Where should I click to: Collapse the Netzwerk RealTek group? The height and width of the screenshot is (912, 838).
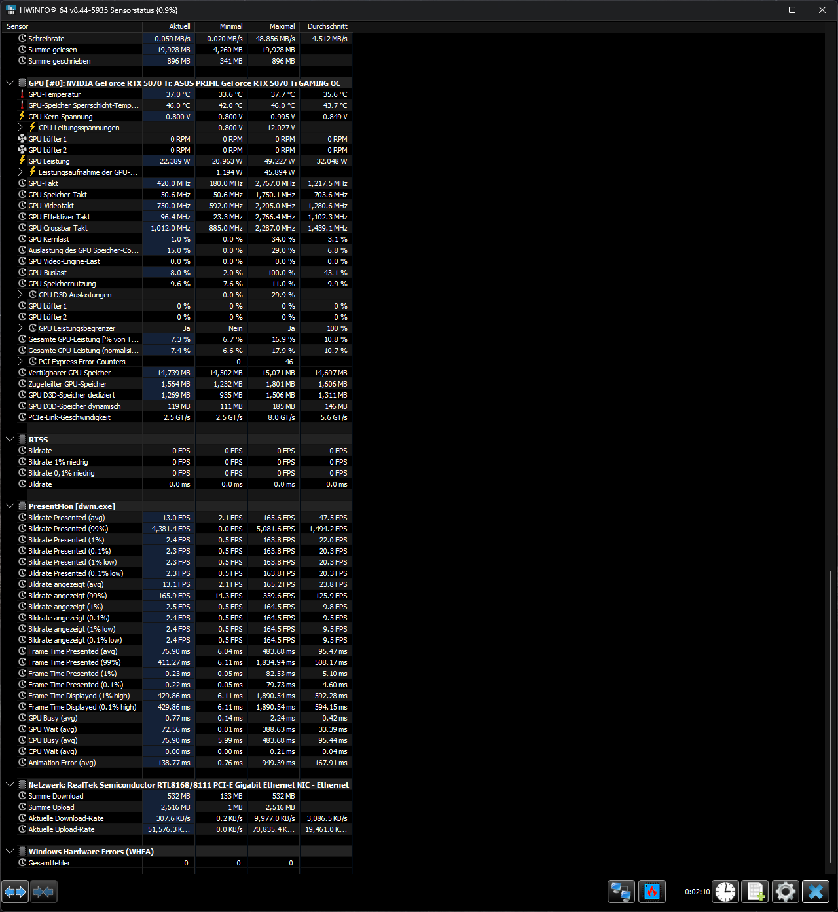(10, 785)
